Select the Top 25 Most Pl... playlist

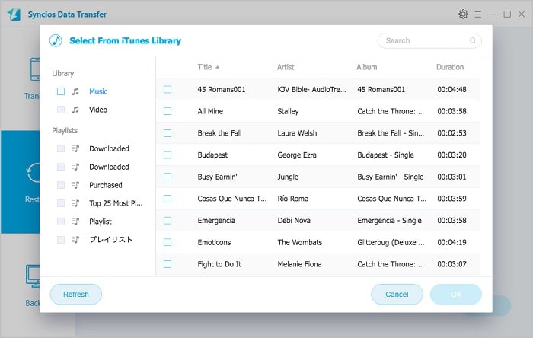[116, 203]
